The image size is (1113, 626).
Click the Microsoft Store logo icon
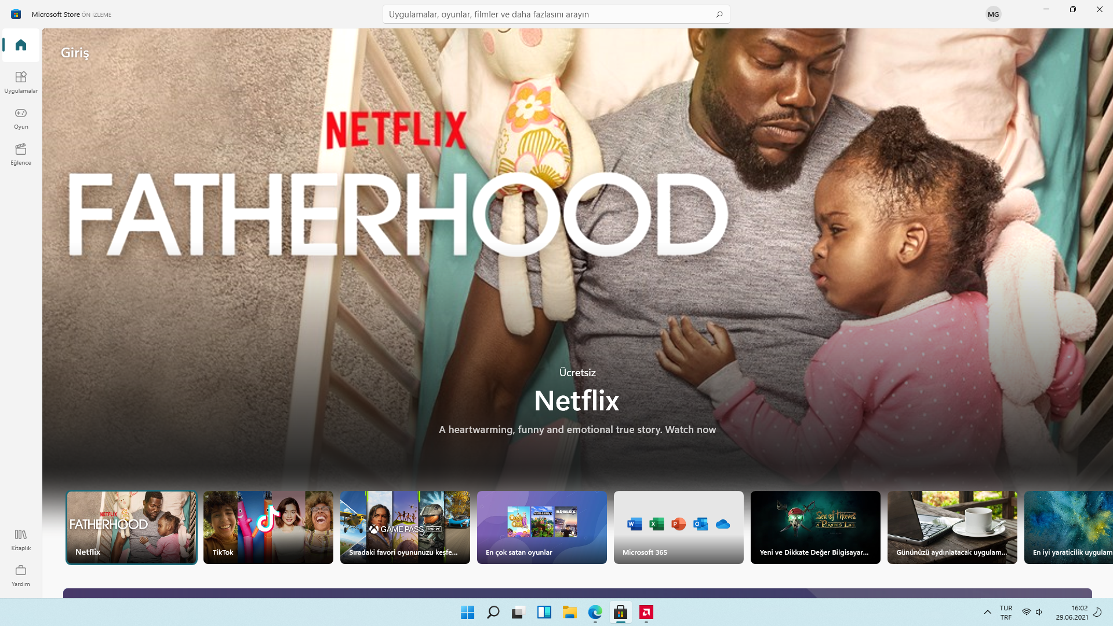[x=16, y=14]
